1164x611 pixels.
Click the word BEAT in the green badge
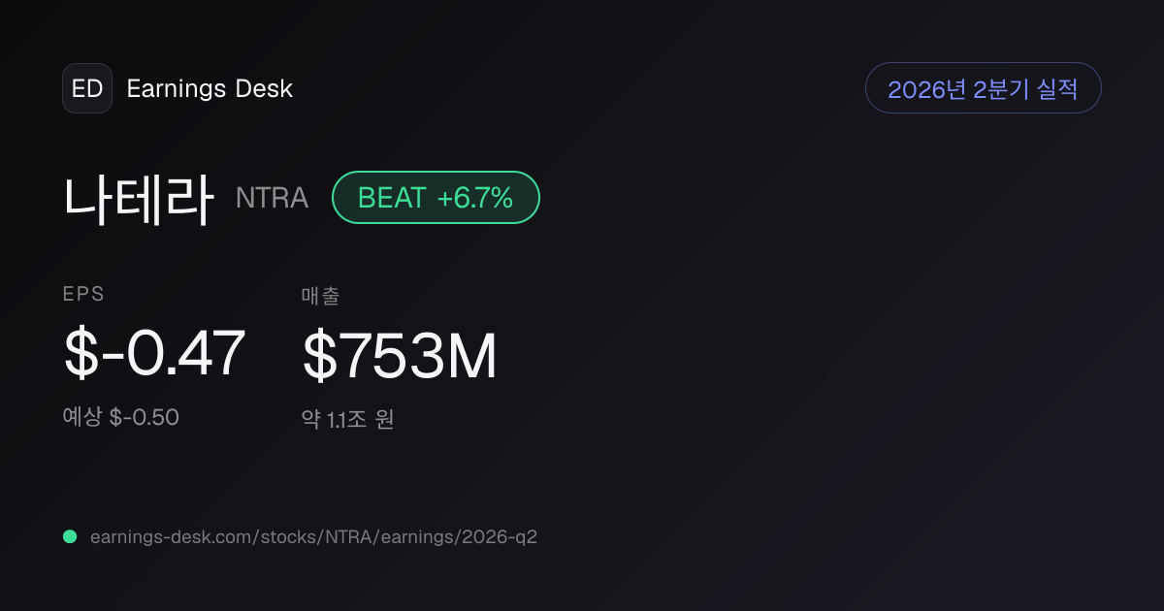(392, 198)
